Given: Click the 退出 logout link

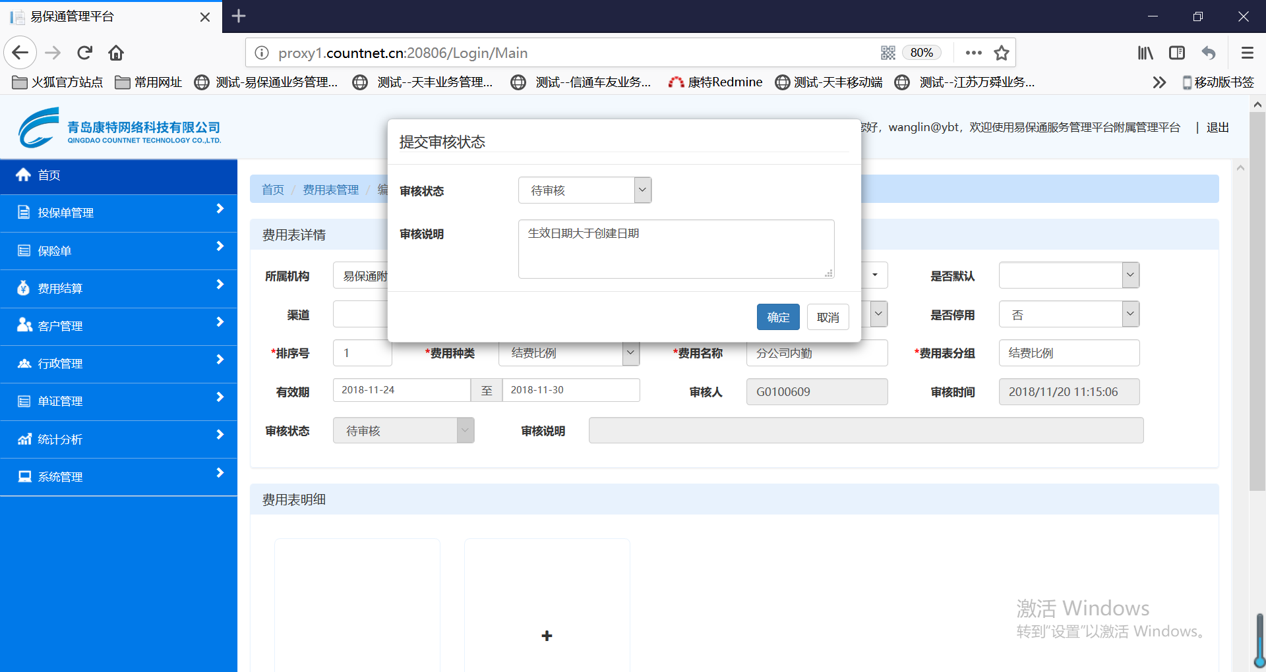Looking at the screenshot, I should pyautogui.click(x=1217, y=128).
